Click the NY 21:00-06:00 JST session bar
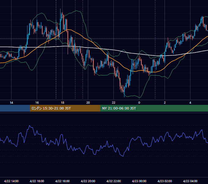The image size is (208, 184). click(154, 108)
